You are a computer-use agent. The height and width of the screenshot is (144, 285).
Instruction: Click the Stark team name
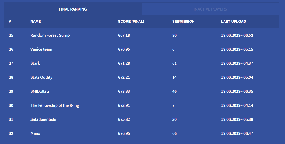tap(35, 63)
